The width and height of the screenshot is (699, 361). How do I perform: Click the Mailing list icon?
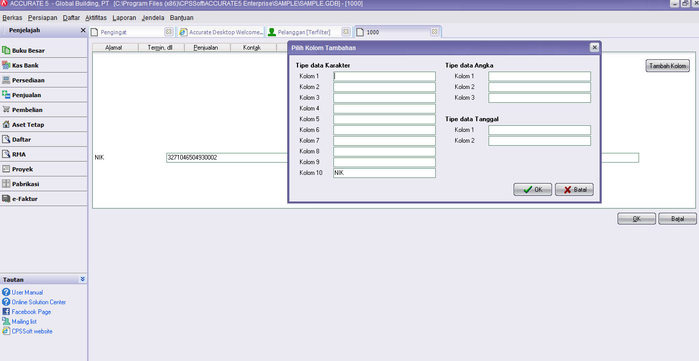[6, 321]
